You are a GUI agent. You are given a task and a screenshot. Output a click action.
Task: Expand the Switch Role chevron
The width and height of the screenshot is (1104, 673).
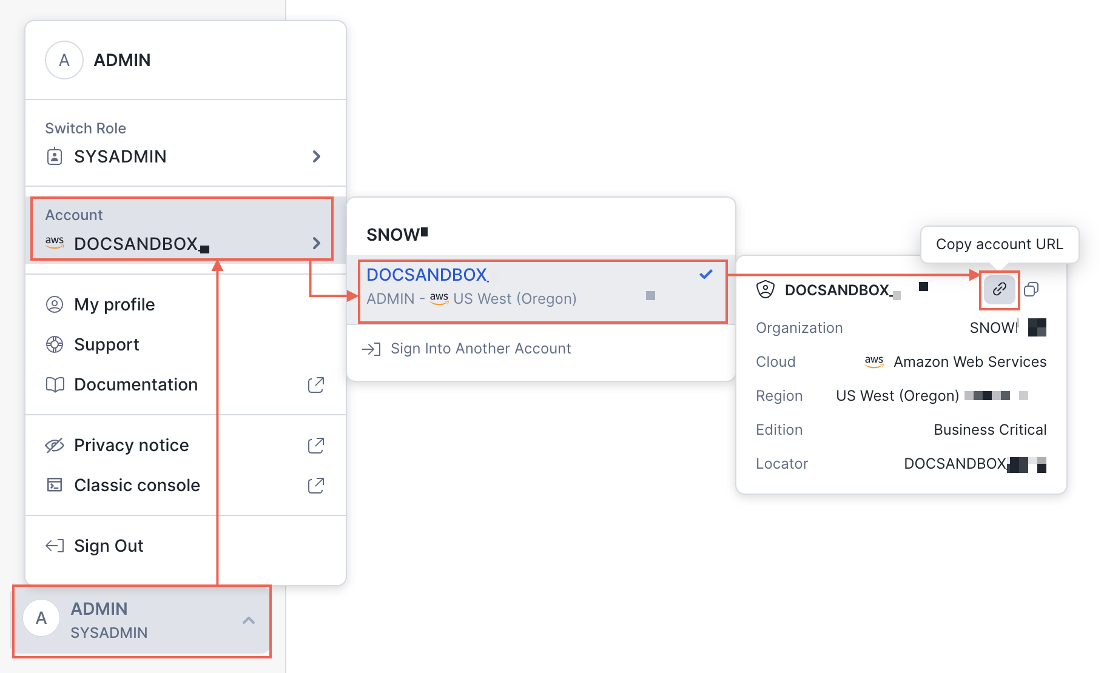coord(316,156)
